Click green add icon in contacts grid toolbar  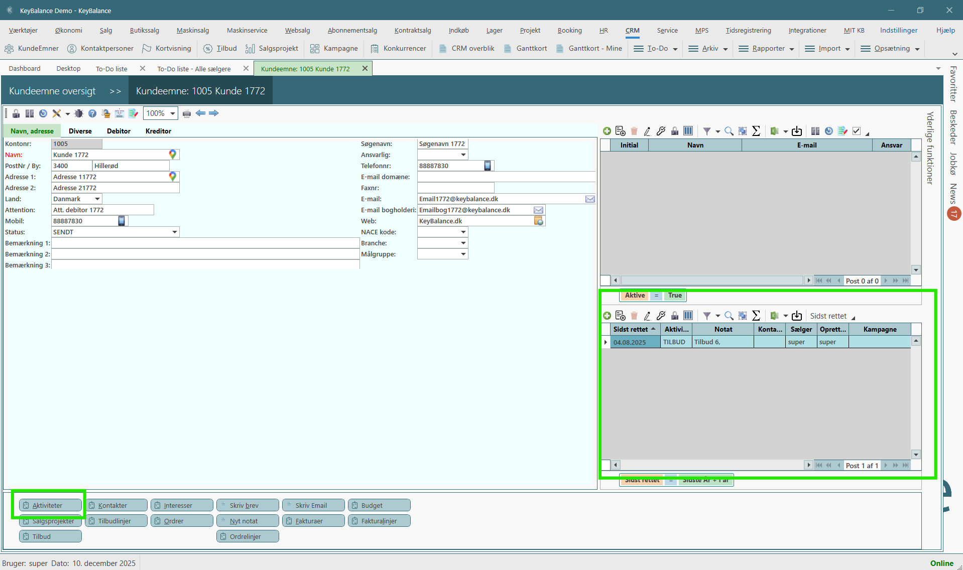pos(607,131)
